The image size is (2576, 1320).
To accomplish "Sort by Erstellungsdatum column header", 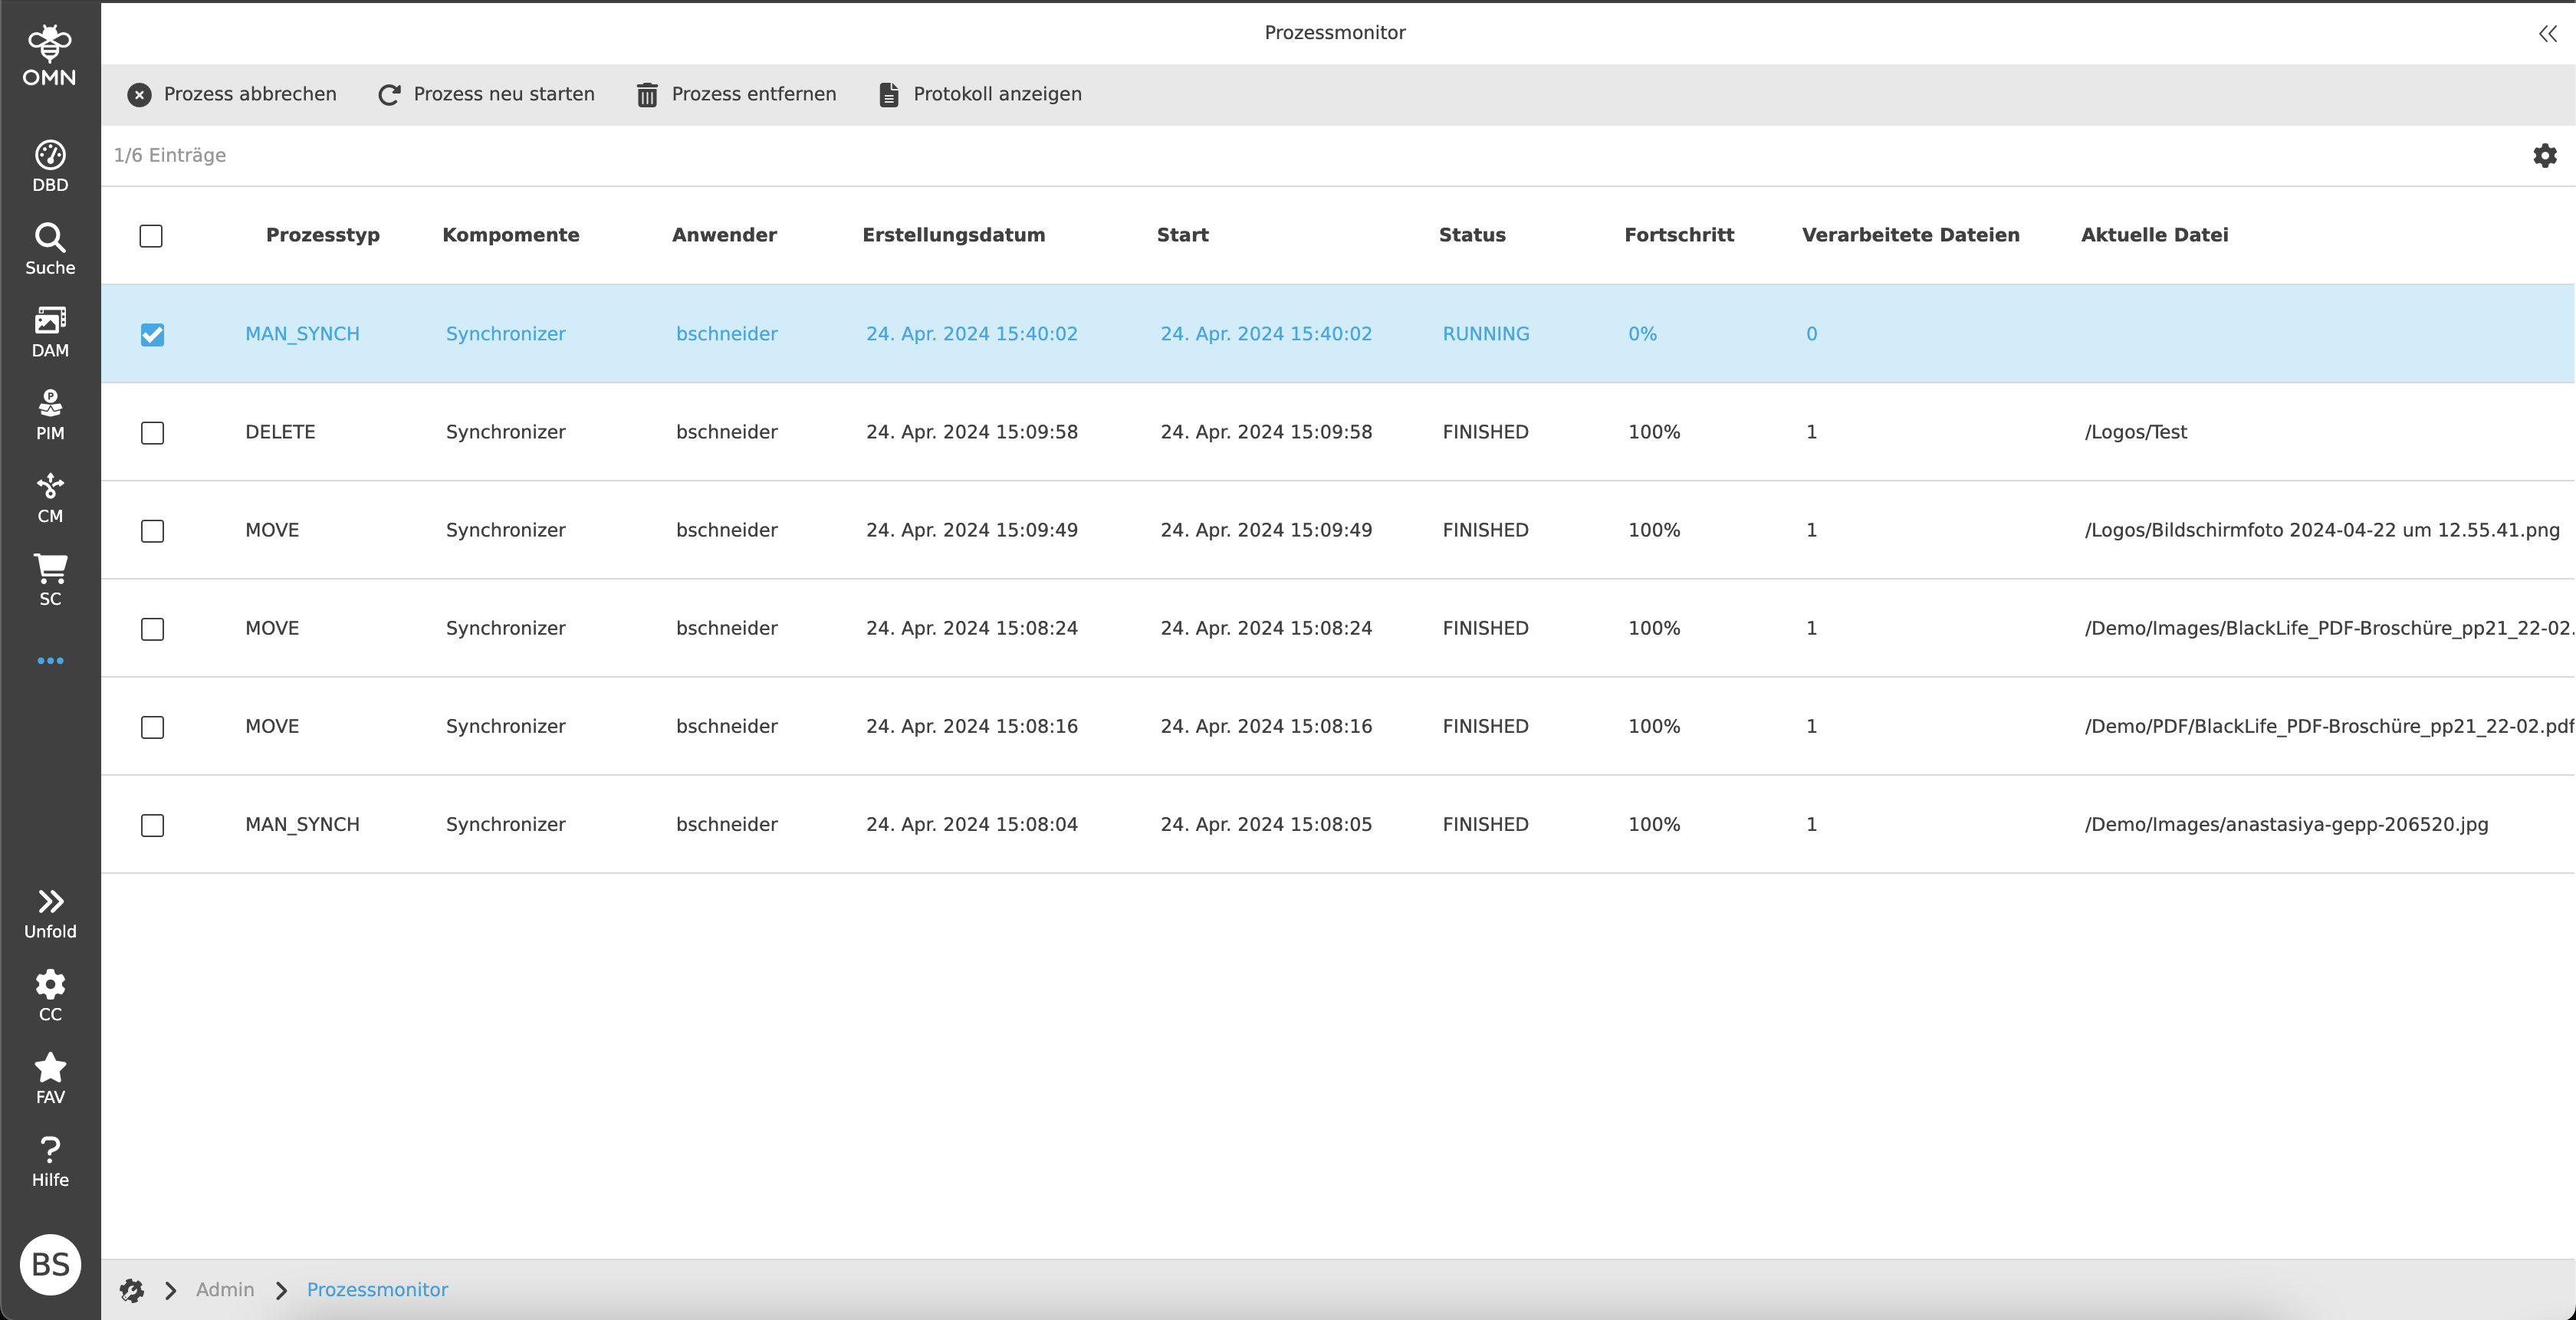I will coord(953,235).
